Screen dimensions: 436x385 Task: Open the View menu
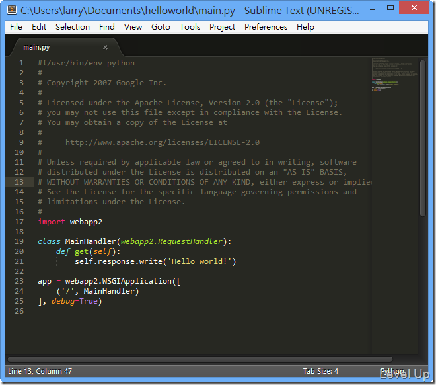tap(133, 27)
